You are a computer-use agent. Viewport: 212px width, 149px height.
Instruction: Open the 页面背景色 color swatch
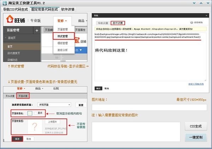[30, 113]
